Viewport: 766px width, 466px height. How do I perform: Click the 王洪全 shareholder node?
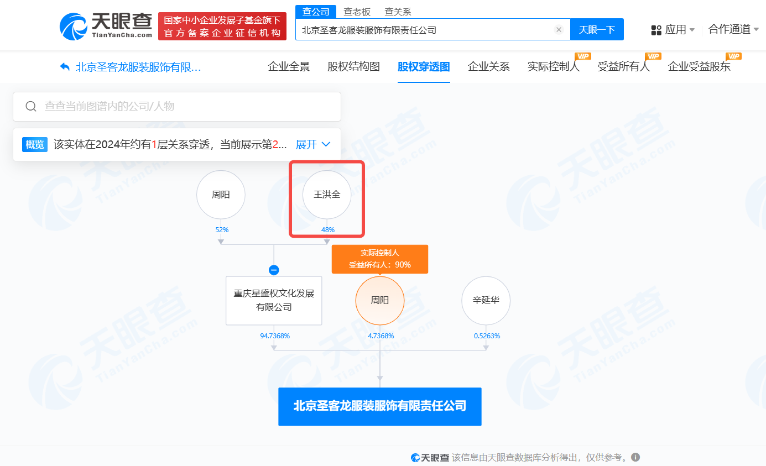(326, 195)
